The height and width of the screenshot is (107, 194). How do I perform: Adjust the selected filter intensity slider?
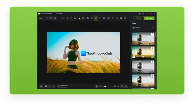point(143,57)
